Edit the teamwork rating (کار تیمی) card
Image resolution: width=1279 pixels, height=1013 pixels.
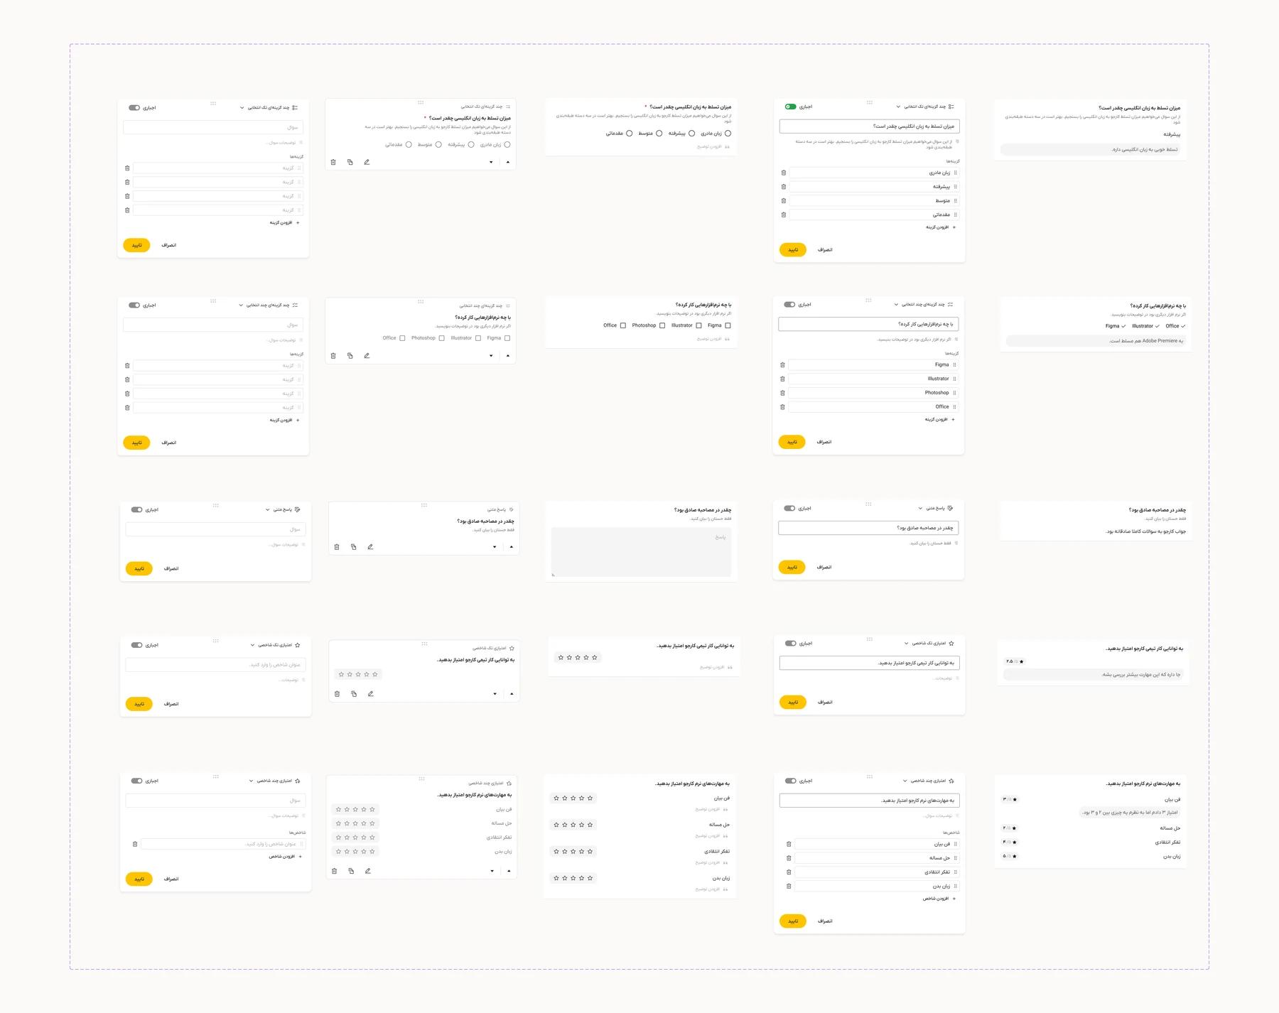pyautogui.click(x=370, y=693)
